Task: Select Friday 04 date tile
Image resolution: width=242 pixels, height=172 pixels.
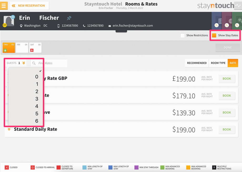Action: click(22, 48)
